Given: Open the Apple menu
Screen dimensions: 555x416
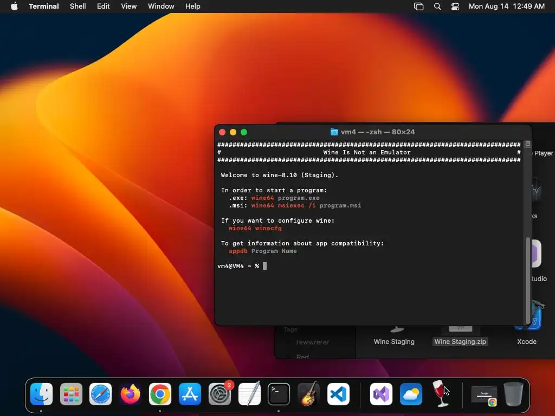Looking at the screenshot, I should (x=14, y=6).
